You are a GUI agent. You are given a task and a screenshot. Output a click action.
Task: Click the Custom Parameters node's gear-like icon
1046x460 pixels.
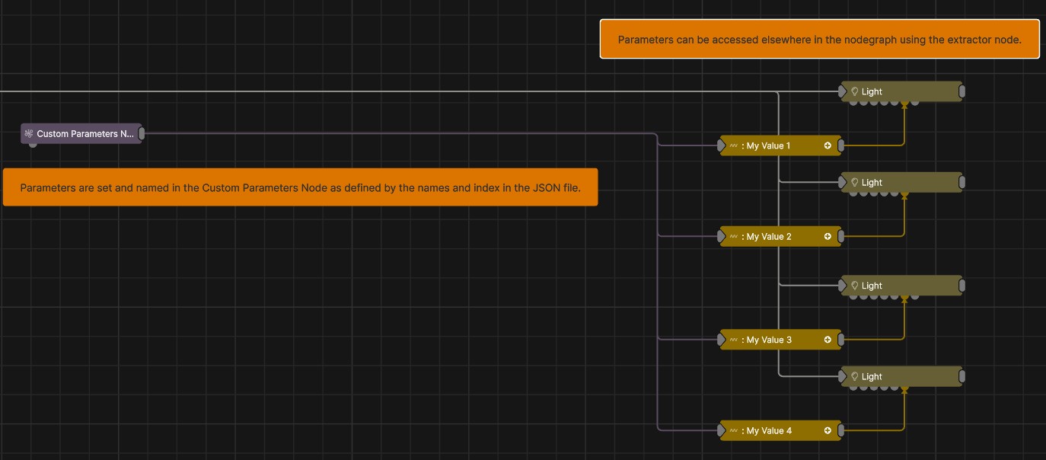pyautogui.click(x=29, y=134)
